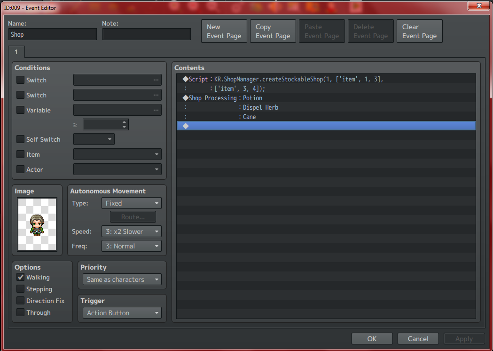Switch to event page tab 1
The height and width of the screenshot is (351, 493).
(x=16, y=52)
